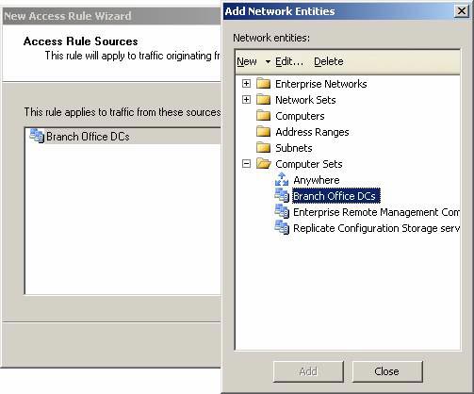Click the Network Sets folder icon
Viewport: 474px width, 394px height.
[x=263, y=100]
